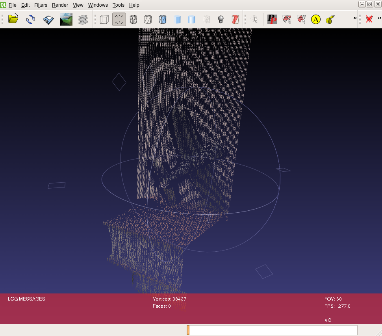Click the progress bar at bottom
The height and width of the screenshot is (336, 382).
pos(272,330)
